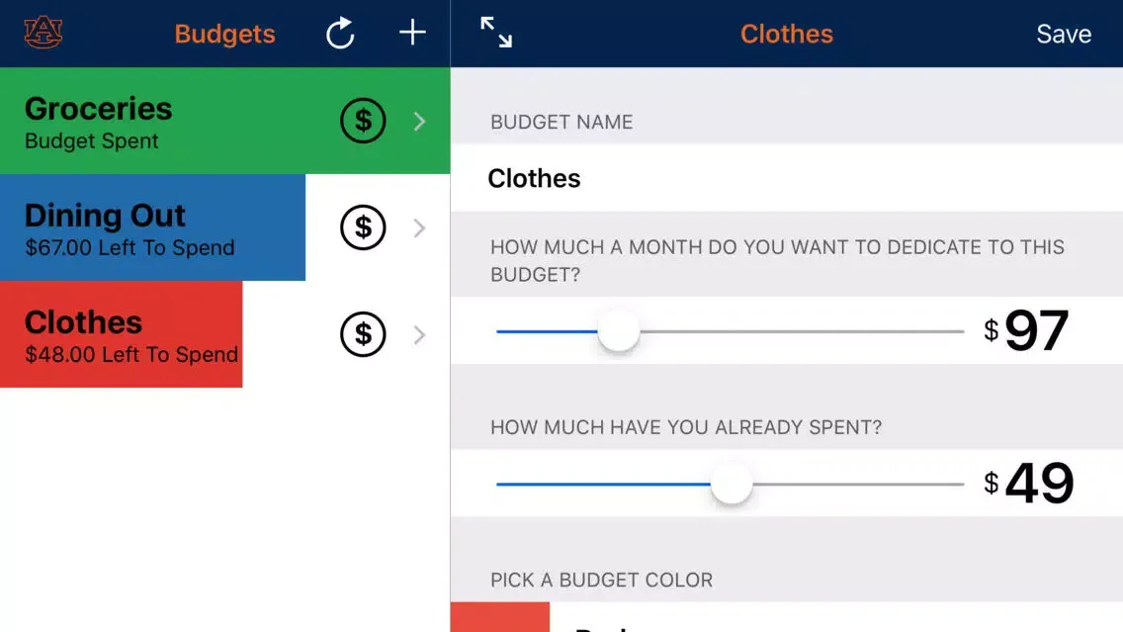Click 'HOW MUCH HAVE YOU ALREADY SPENT?' label
The width and height of the screenshot is (1123, 632).
point(686,427)
